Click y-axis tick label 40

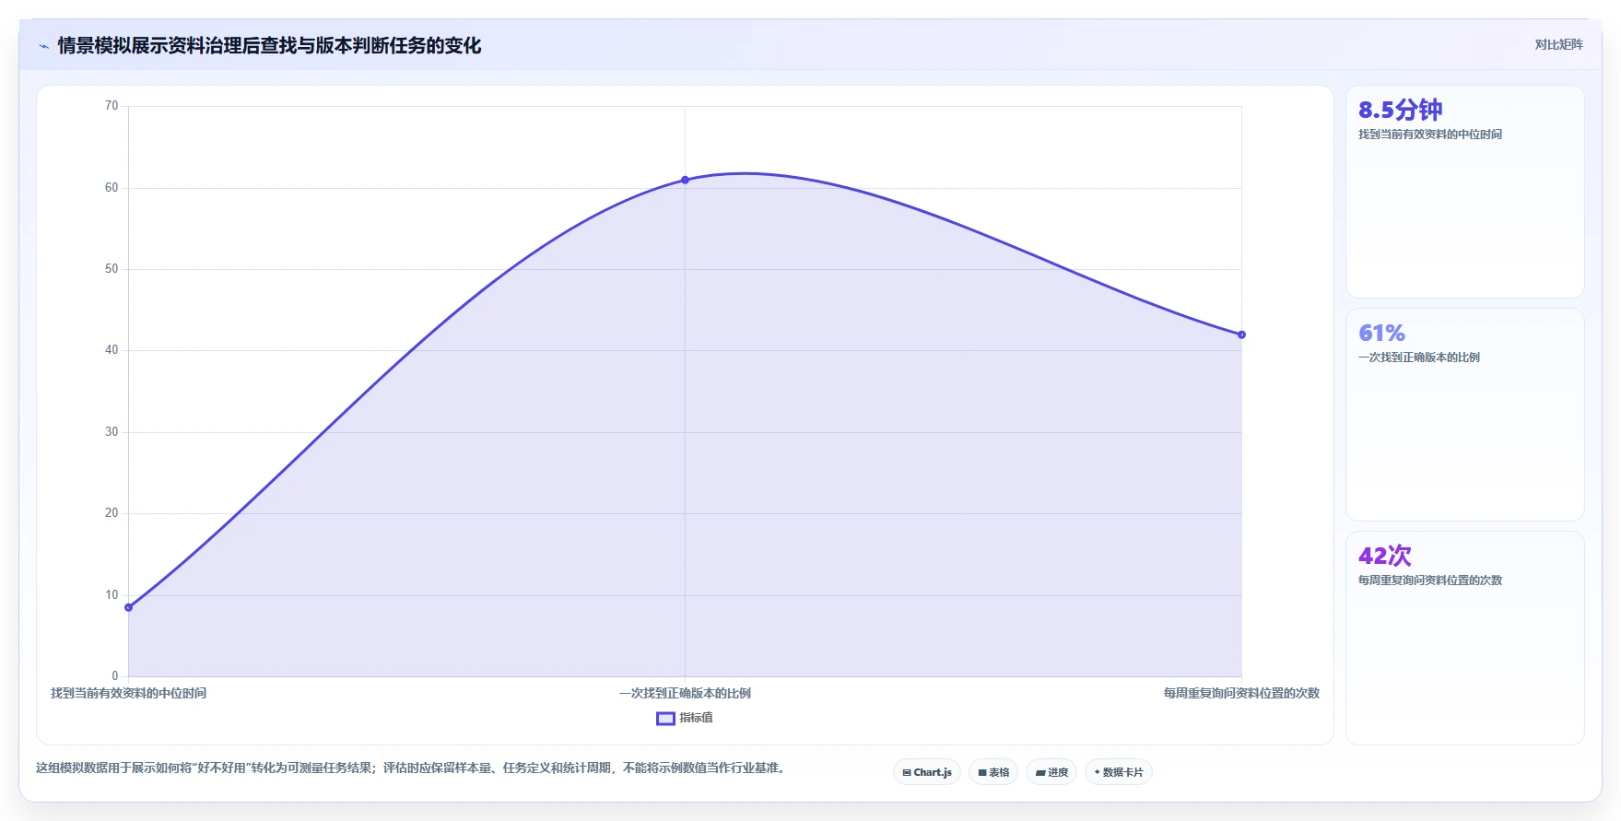(112, 350)
